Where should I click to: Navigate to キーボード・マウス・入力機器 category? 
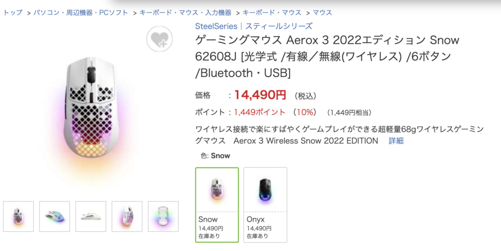[x=185, y=13]
